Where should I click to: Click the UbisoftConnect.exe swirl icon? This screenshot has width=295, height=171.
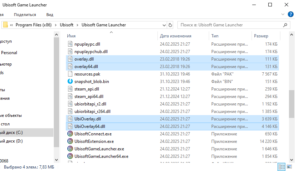(x=70, y=134)
